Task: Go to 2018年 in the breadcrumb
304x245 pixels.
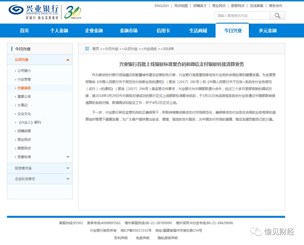Action: (168, 49)
